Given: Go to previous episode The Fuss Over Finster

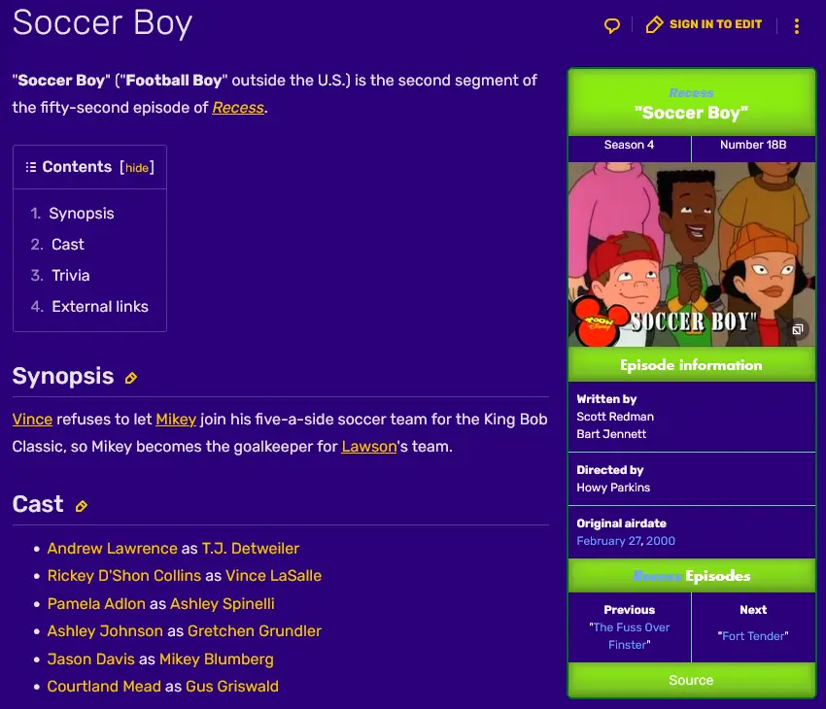Looking at the screenshot, I should [629, 636].
